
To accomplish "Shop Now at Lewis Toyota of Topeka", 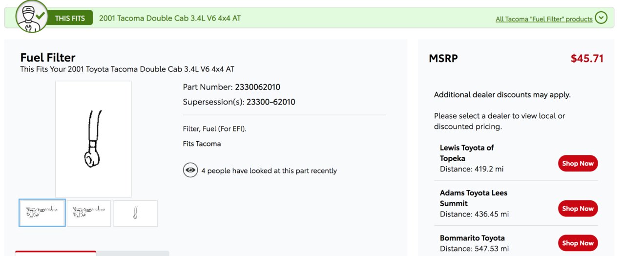I will pyautogui.click(x=578, y=163).
